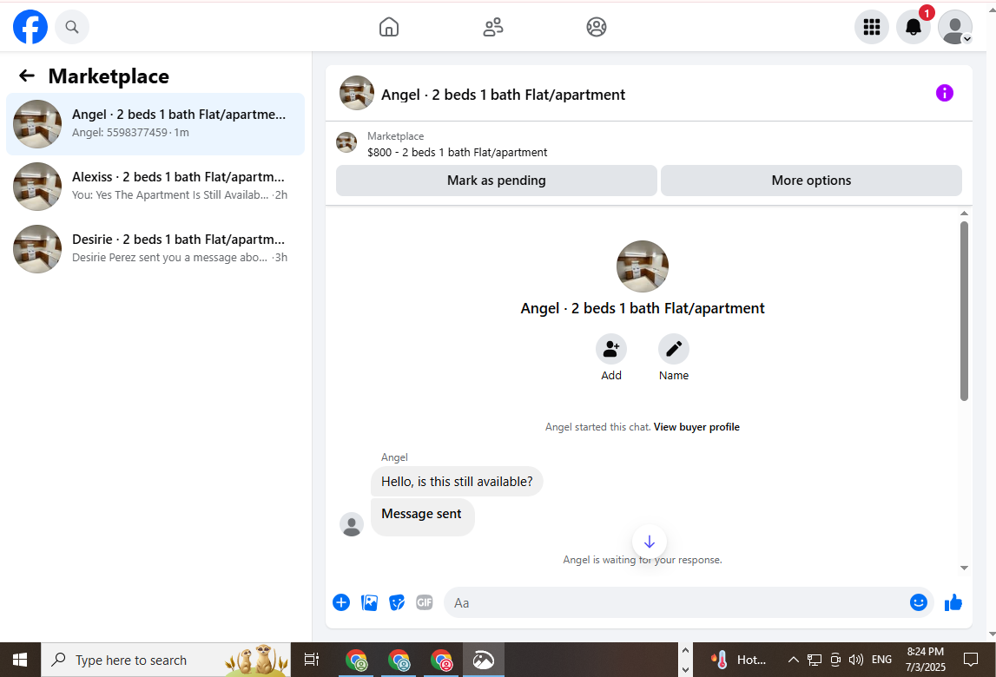Click chat header listing thumbnail
996x677 pixels.
pos(356,93)
